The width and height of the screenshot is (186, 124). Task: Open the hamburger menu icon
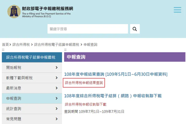coord(177,10)
